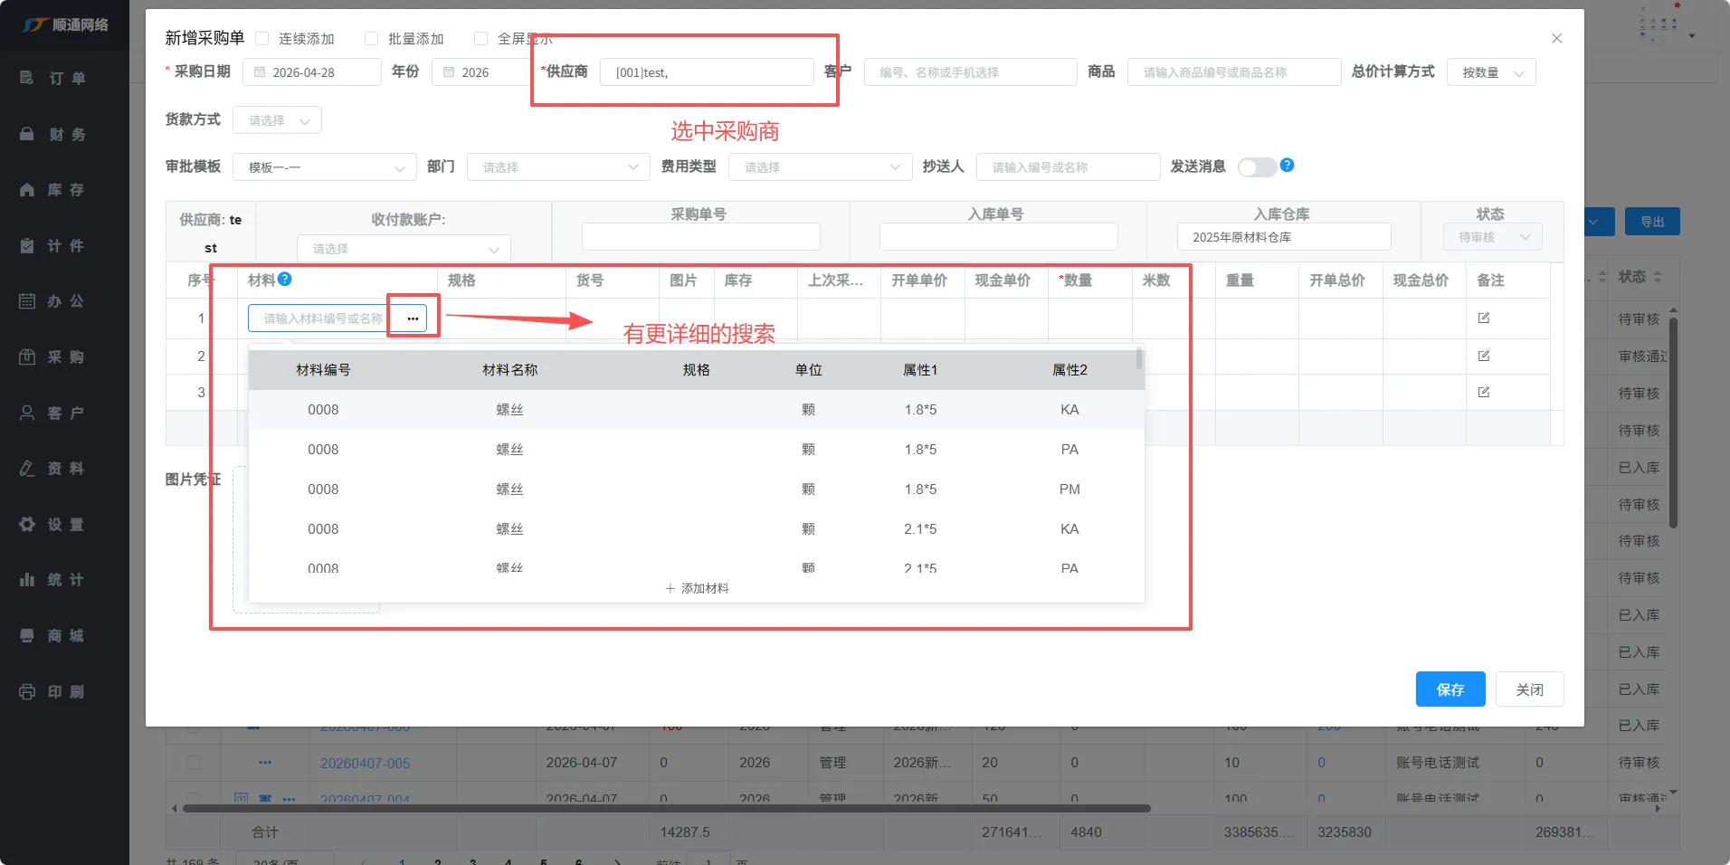
Task: Click the edit remark icon in row 3
Action: pyautogui.click(x=1483, y=393)
